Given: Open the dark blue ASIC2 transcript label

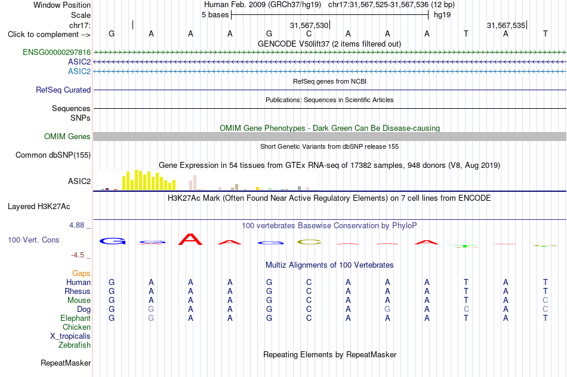Looking at the screenshot, I should coord(79,62).
